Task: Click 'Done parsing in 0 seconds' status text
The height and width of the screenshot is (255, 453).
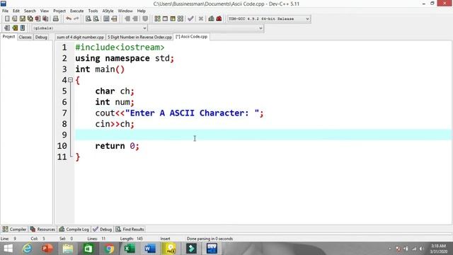Action: click(x=210, y=239)
